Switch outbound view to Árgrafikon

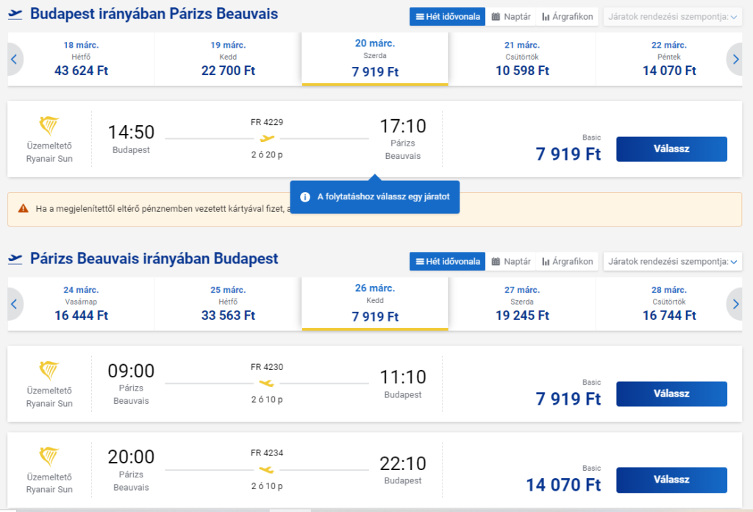(567, 17)
